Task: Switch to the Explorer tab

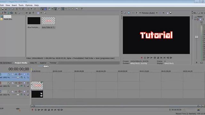Action: 43,63
